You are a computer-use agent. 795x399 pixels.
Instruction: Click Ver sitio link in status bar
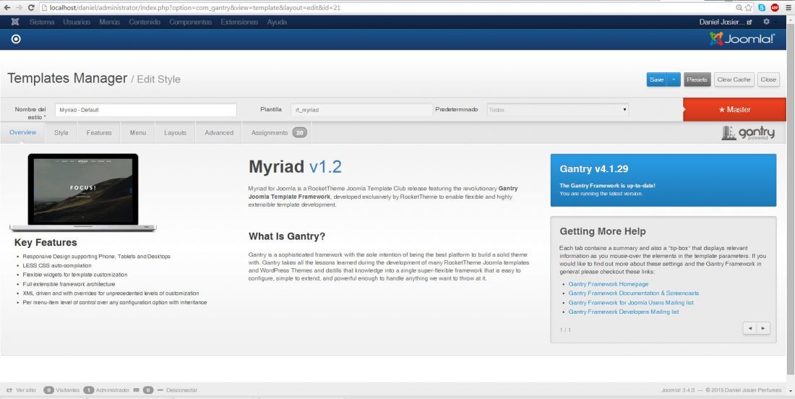point(21,390)
